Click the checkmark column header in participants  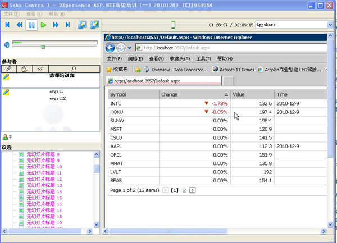coord(40,68)
